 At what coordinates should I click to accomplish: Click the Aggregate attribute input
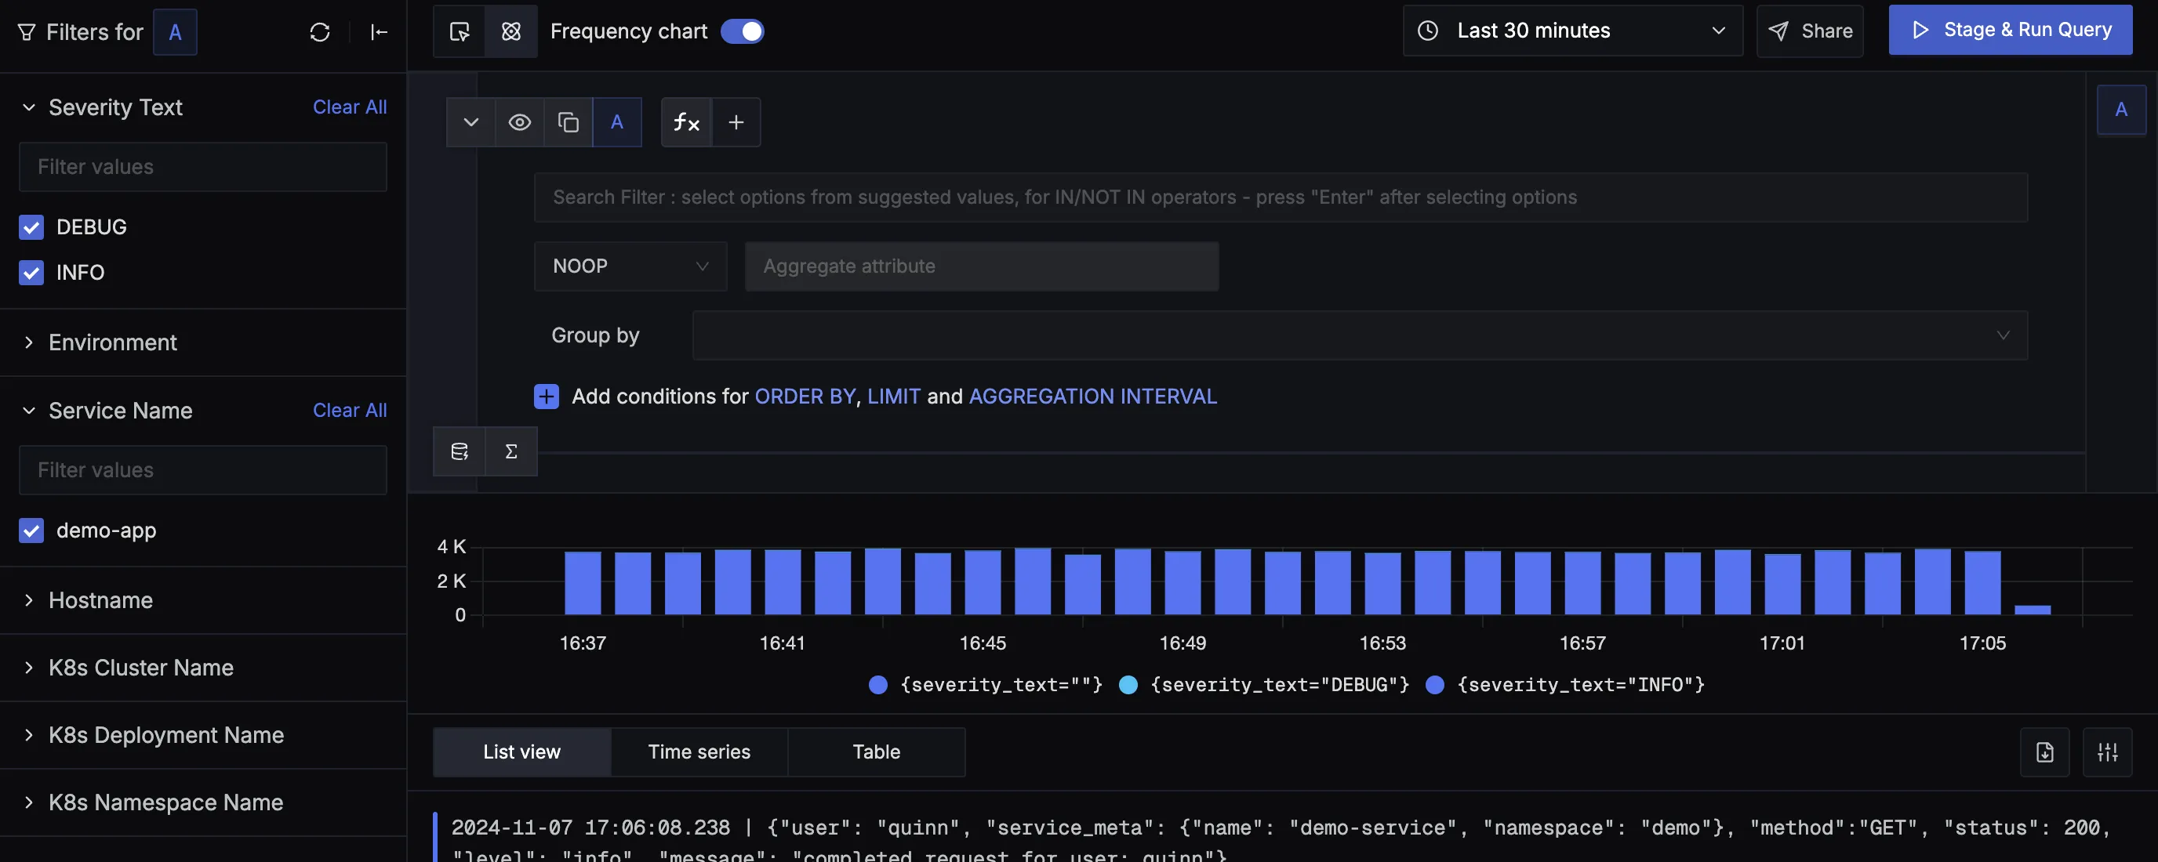[982, 266]
